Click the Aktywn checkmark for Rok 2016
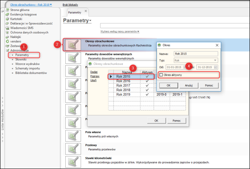This screenshot has height=169, width=250. pyautogui.click(x=147, y=81)
